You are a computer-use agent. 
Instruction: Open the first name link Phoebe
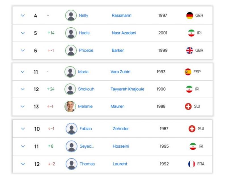(x=86, y=50)
